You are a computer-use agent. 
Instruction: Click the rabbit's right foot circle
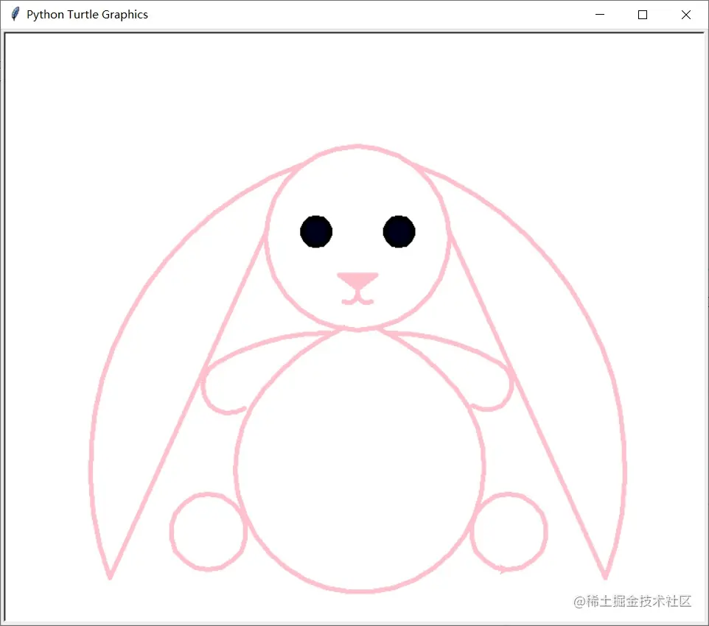point(511,532)
